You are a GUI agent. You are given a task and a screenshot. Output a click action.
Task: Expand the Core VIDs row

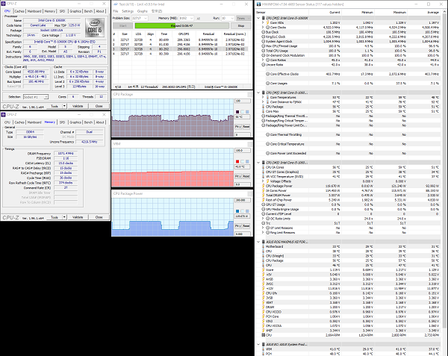pyautogui.click(x=263, y=22)
